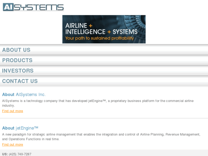Follow Find out more under AISystems Inc.
Image resolution: width=208 pixels, height=156 pixels.
coord(13,111)
